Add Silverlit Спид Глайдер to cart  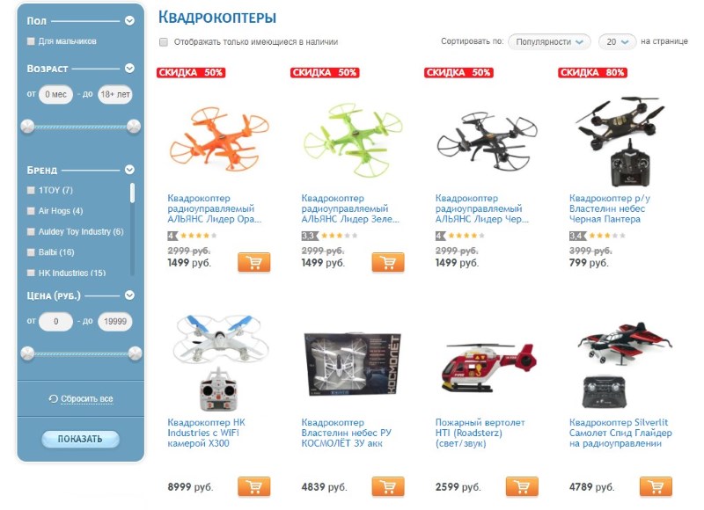coord(656,486)
